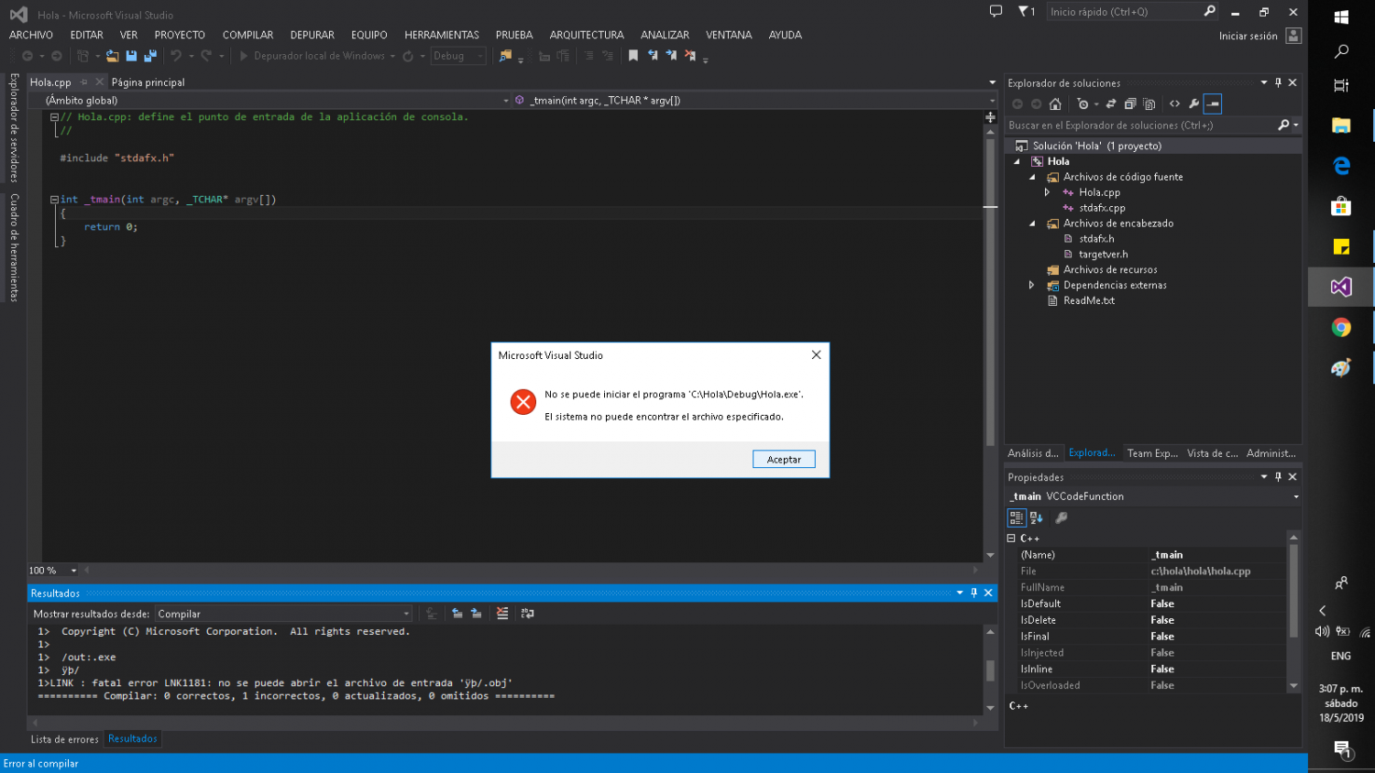Open the 100 % zoom dropdown
Image resolution: width=1375 pixels, height=773 pixels.
click(x=73, y=571)
